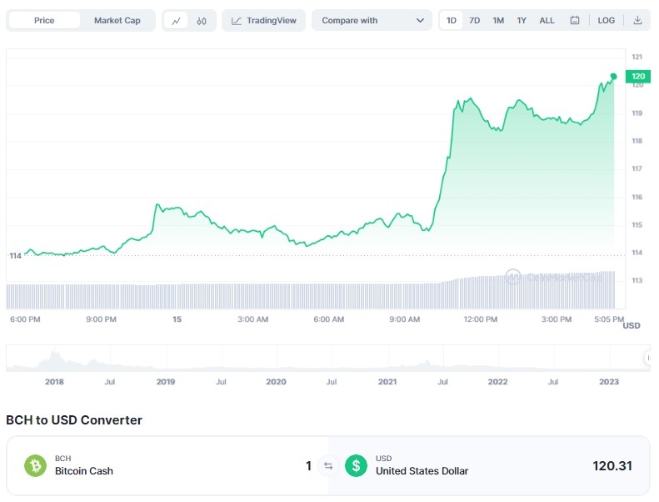This screenshot has width=659, height=502.
Task: Click the 6:00 AM axis label
Action: [x=328, y=319]
